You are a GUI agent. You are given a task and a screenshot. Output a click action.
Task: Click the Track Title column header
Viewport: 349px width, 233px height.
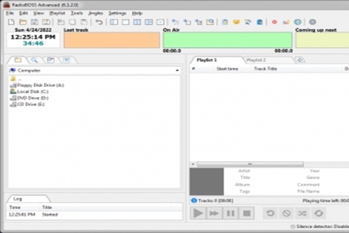pyautogui.click(x=265, y=69)
